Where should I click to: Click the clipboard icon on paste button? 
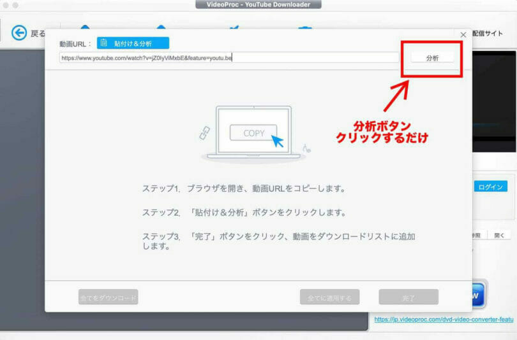point(104,43)
